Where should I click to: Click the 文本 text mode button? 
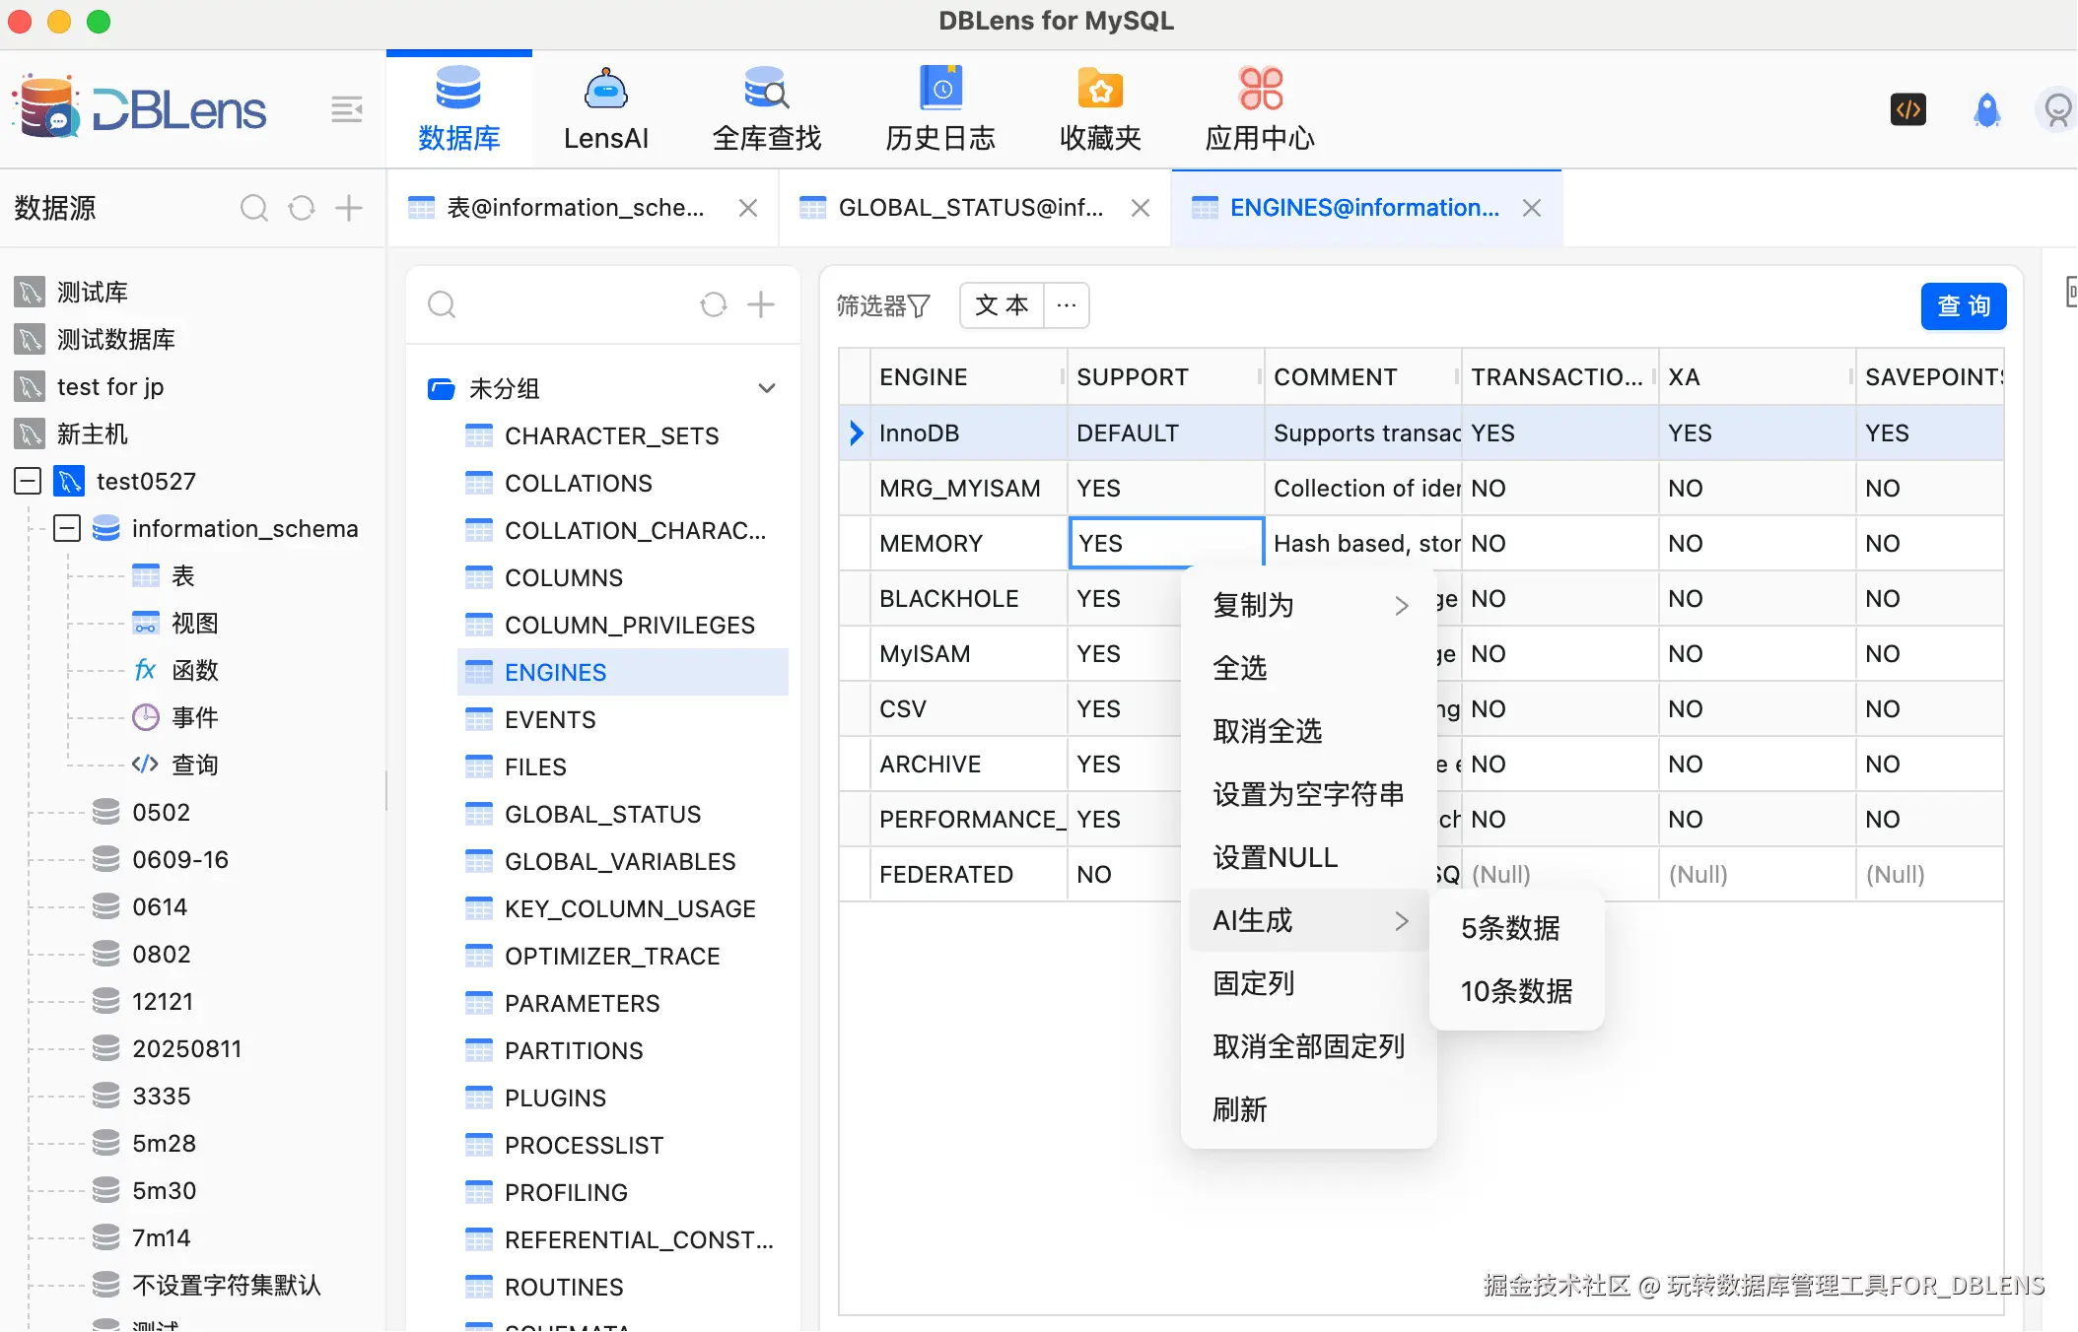pyautogui.click(x=1002, y=305)
